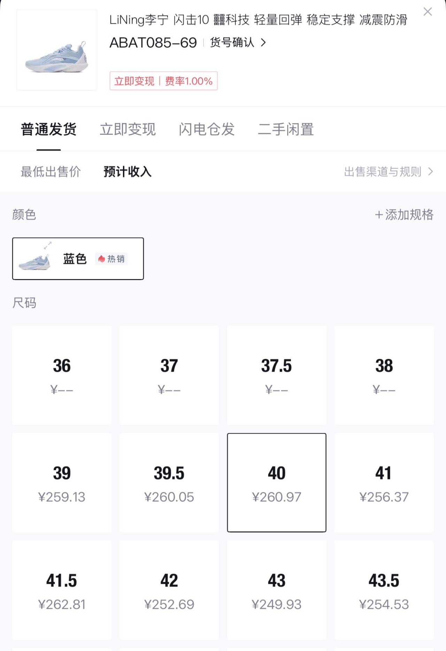
Task: Open the 二手闲置 tab
Action: (286, 129)
